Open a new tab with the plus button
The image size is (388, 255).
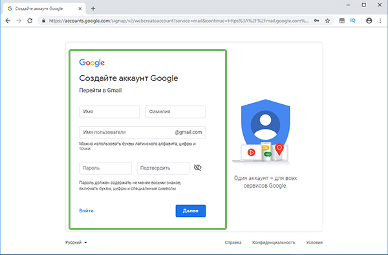93,8
